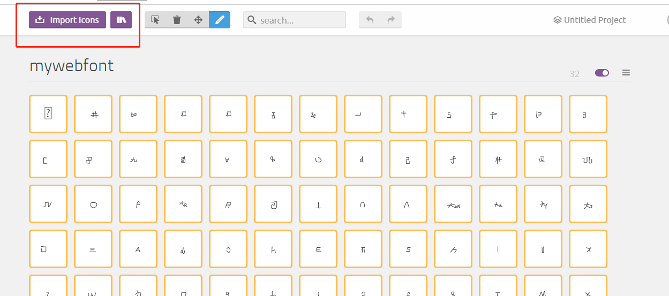This screenshot has height=296, width=669.
Task: Select the boxed question mark glyph tile
Action: 48,113
